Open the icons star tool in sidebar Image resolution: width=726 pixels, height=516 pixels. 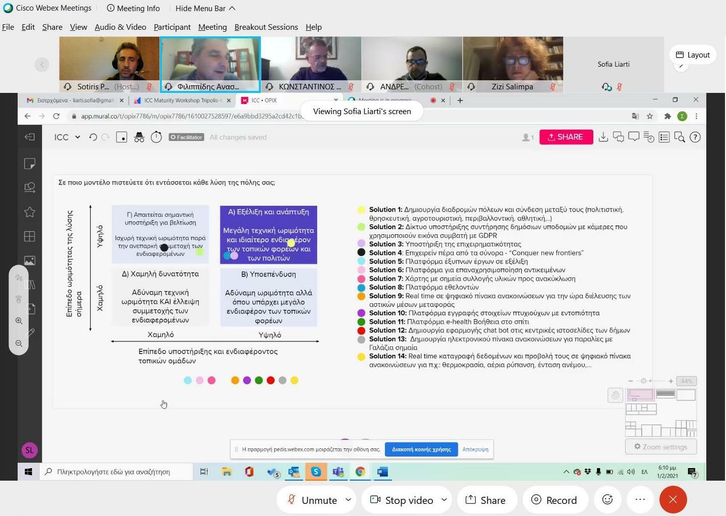pyautogui.click(x=30, y=212)
